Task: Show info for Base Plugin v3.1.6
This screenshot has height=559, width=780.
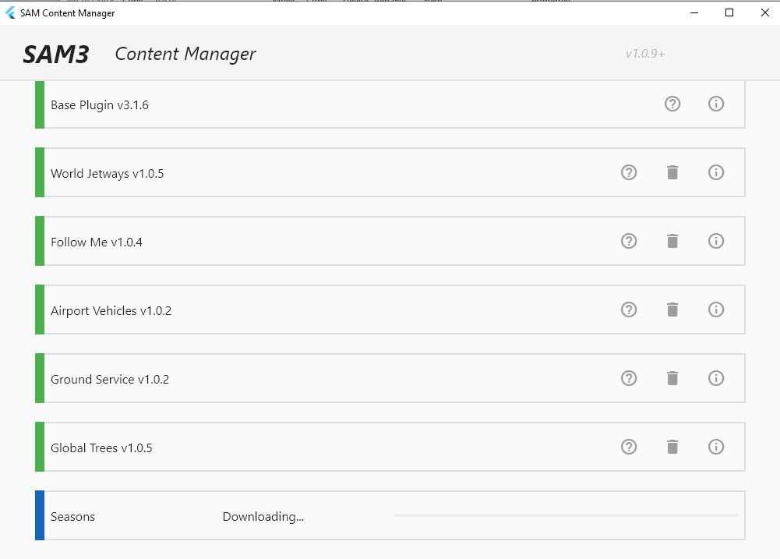Action: pos(716,104)
